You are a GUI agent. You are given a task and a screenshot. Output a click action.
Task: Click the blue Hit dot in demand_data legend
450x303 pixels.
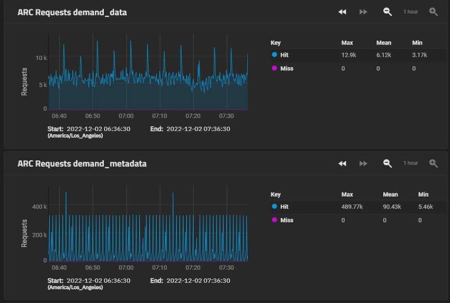pyautogui.click(x=274, y=54)
